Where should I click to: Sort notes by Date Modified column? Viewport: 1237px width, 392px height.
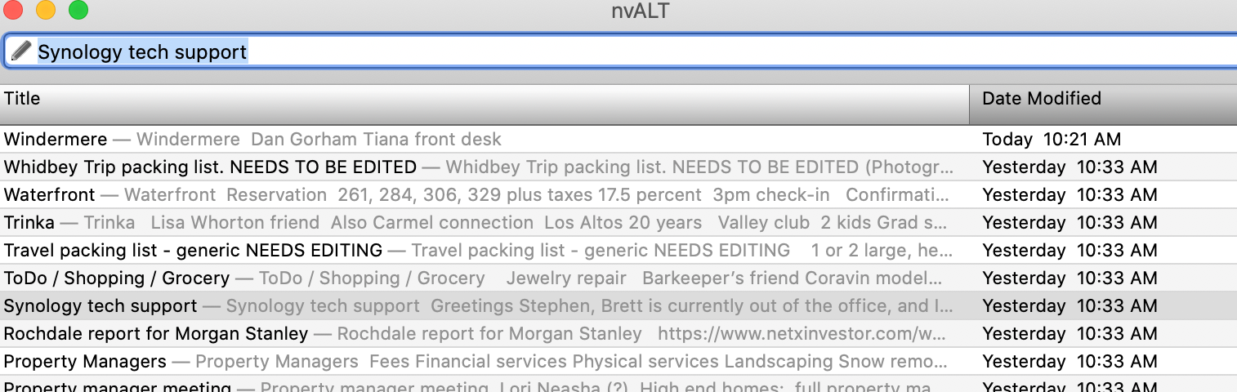tap(1095, 100)
